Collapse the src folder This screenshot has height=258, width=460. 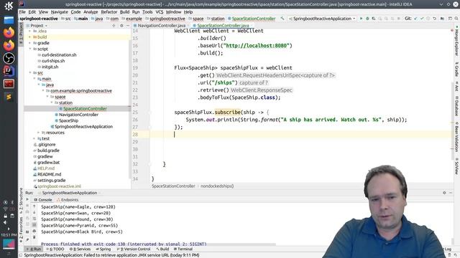(x=30, y=73)
